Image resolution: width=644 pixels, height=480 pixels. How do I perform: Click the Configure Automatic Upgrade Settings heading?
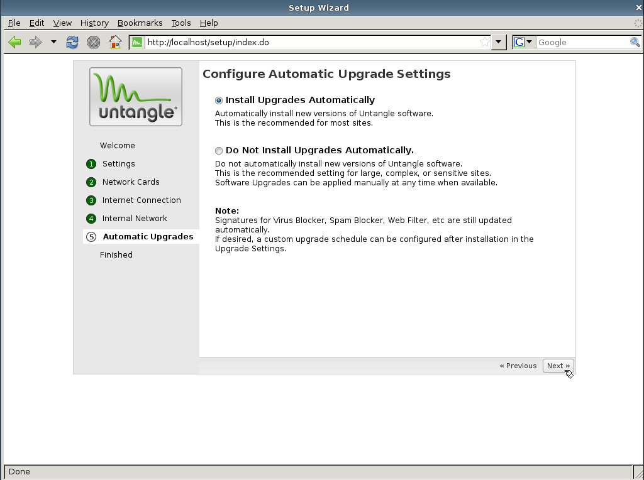point(326,74)
